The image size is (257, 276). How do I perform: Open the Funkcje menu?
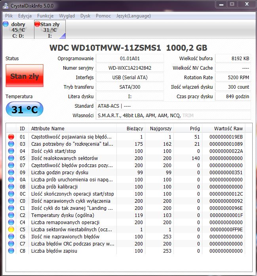click(45, 16)
